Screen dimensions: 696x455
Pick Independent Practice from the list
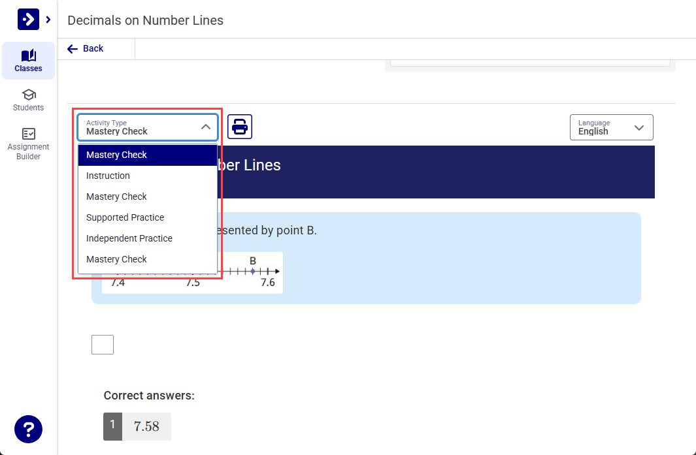[x=129, y=238]
